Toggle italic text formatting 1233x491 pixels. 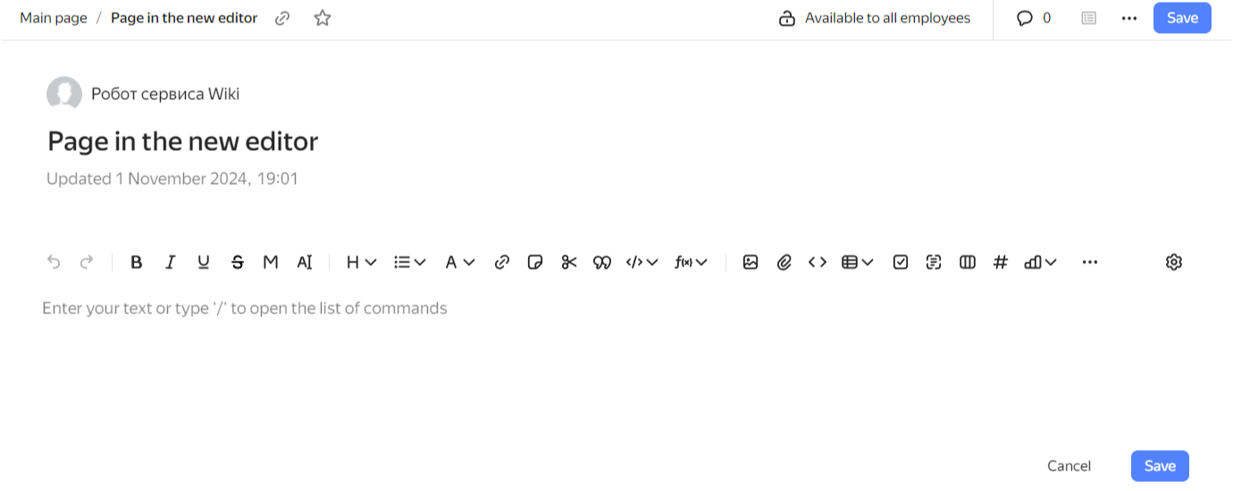(x=170, y=262)
